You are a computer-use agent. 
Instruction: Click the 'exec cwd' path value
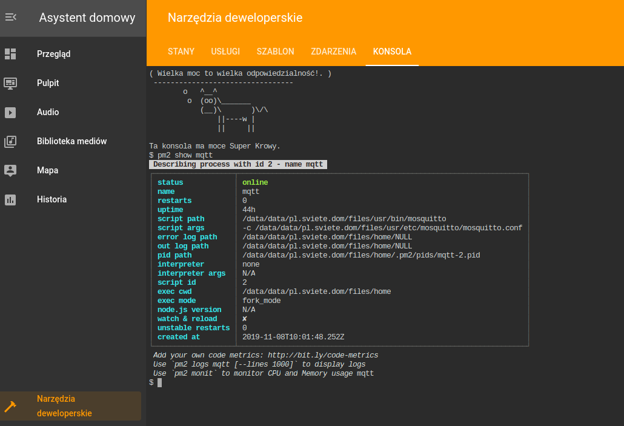coord(316,292)
